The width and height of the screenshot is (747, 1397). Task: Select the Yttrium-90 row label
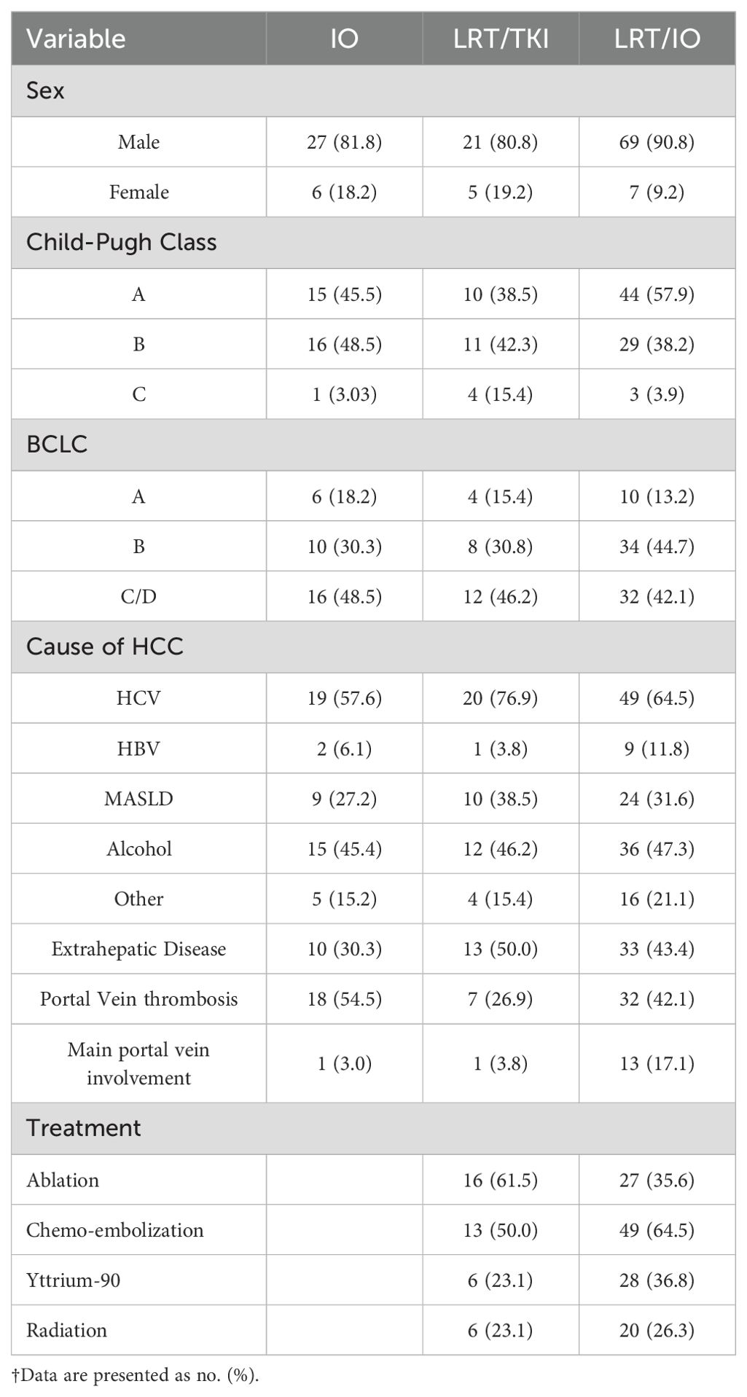click(x=73, y=1280)
